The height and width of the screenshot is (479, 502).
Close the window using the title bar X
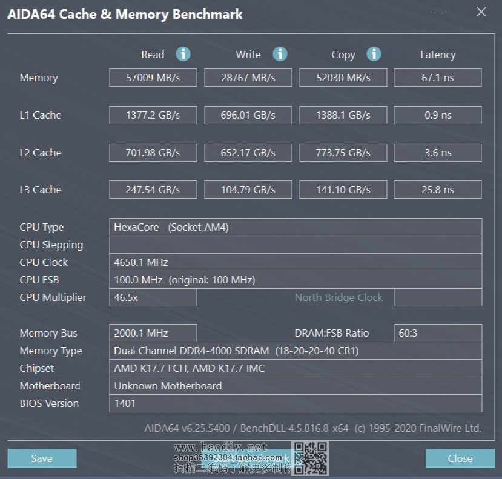point(481,12)
